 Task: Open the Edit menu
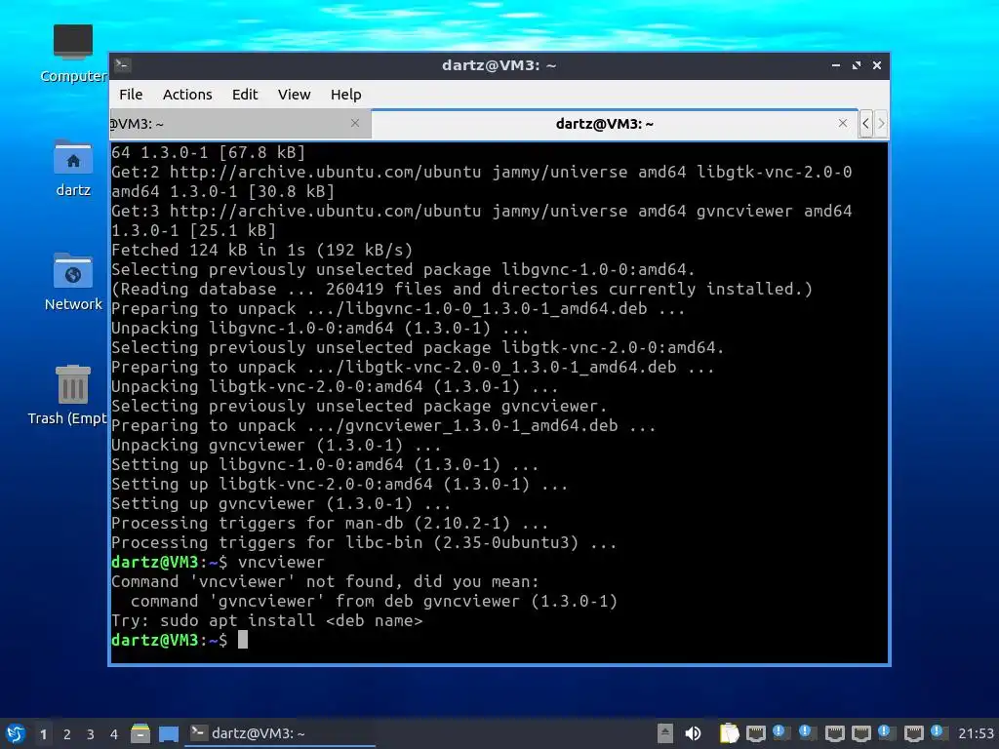tap(245, 95)
